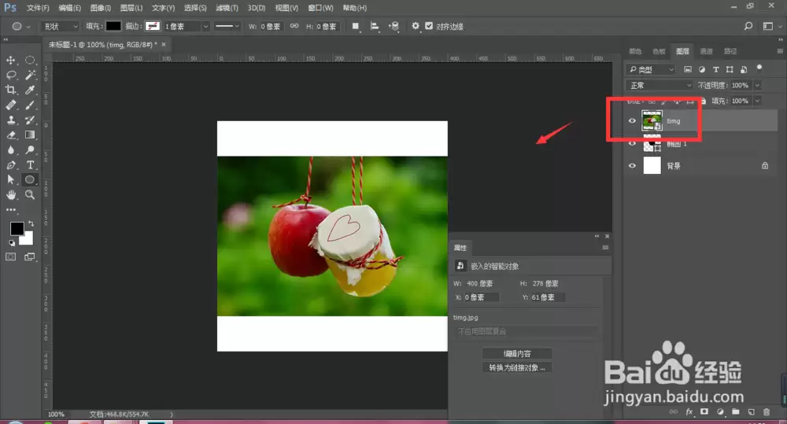
Task: Select the Clone Stamp tool
Action: pos(10,120)
